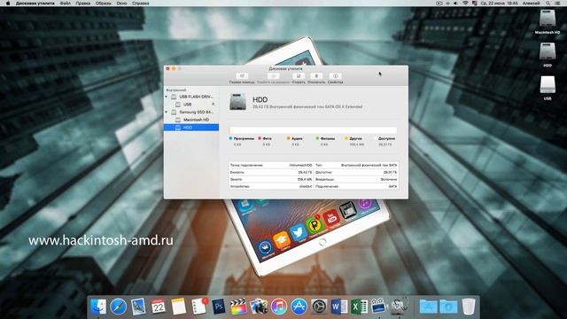Click the mount point value /Volumes/HDD
This screenshot has height=319, width=567.
point(300,166)
